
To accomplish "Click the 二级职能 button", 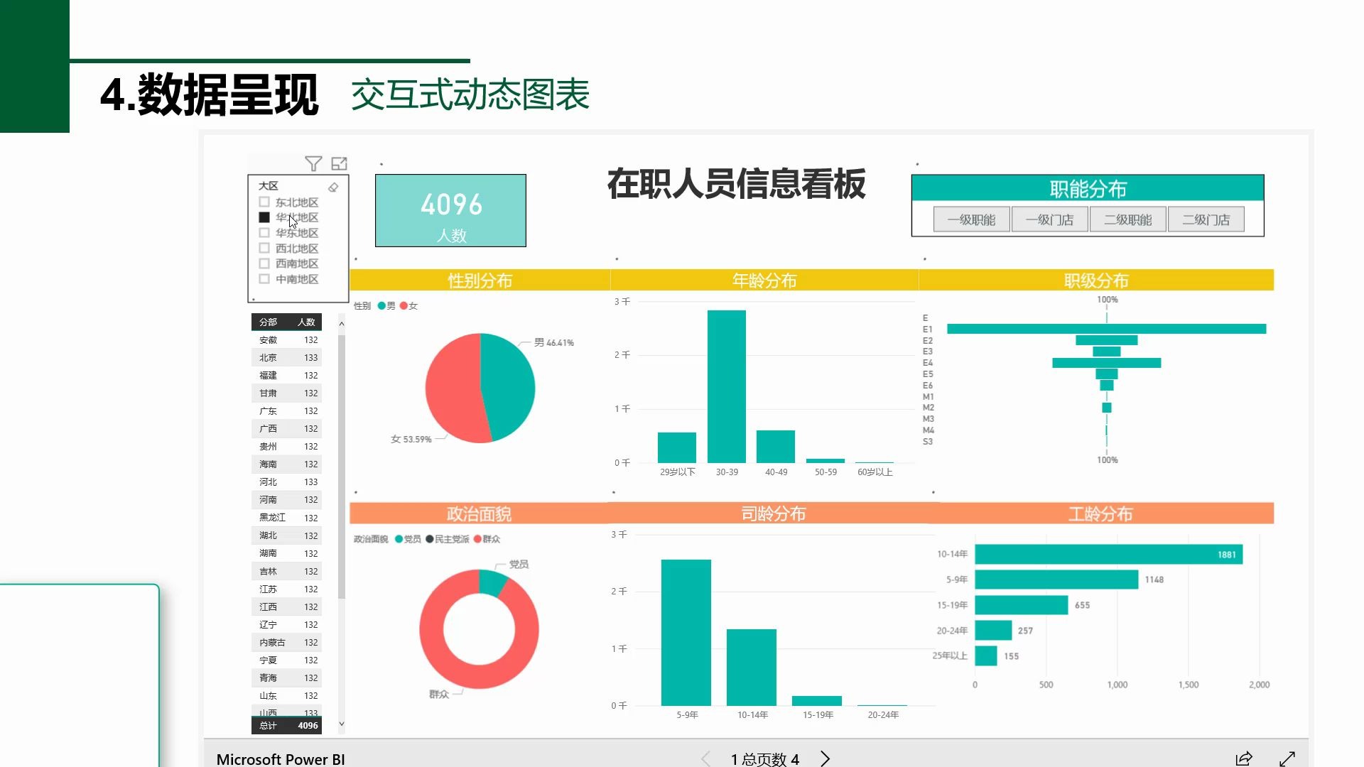I will click(1127, 220).
